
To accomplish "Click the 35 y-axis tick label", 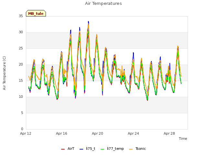I will pyautogui.click(x=21, y=16).
